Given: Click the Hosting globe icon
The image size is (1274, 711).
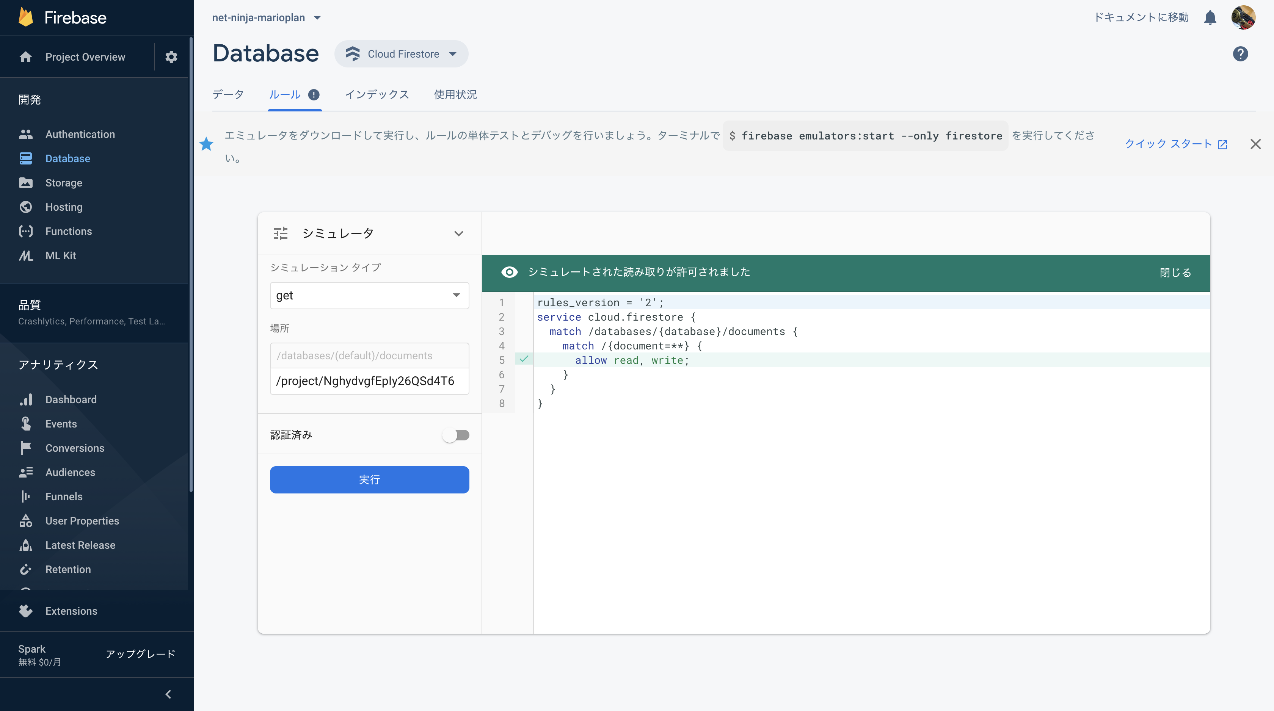Looking at the screenshot, I should click(26, 207).
